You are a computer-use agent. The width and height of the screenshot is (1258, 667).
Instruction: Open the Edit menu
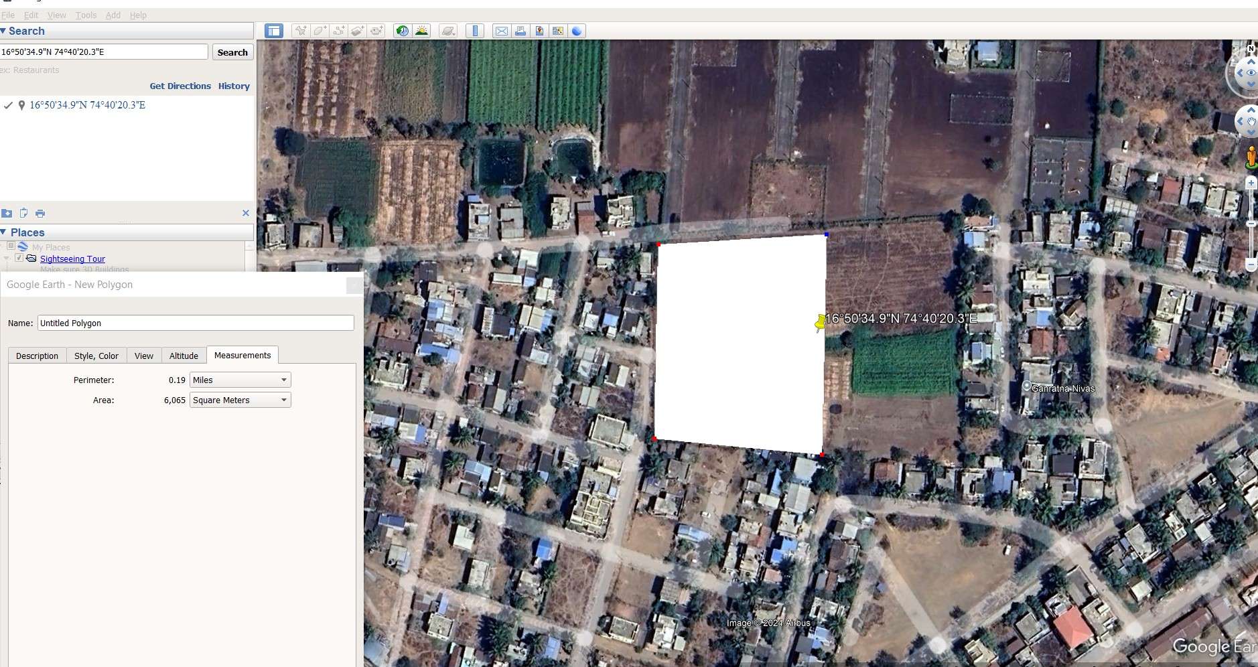click(x=31, y=15)
